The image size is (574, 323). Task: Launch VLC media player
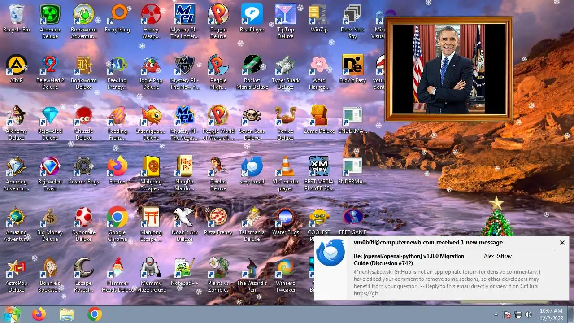(x=286, y=174)
